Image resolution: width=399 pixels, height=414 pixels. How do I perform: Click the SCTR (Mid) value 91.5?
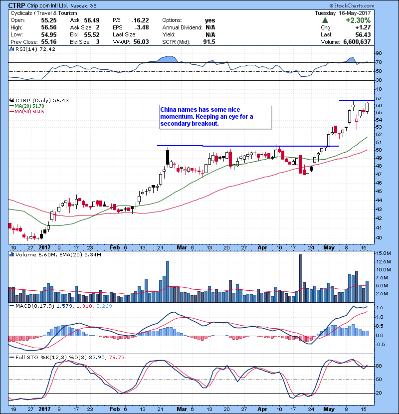pos(209,42)
